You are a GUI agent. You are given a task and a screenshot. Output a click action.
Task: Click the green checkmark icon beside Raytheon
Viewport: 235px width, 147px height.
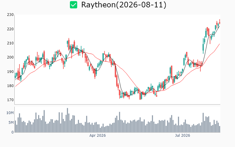click(74, 5)
